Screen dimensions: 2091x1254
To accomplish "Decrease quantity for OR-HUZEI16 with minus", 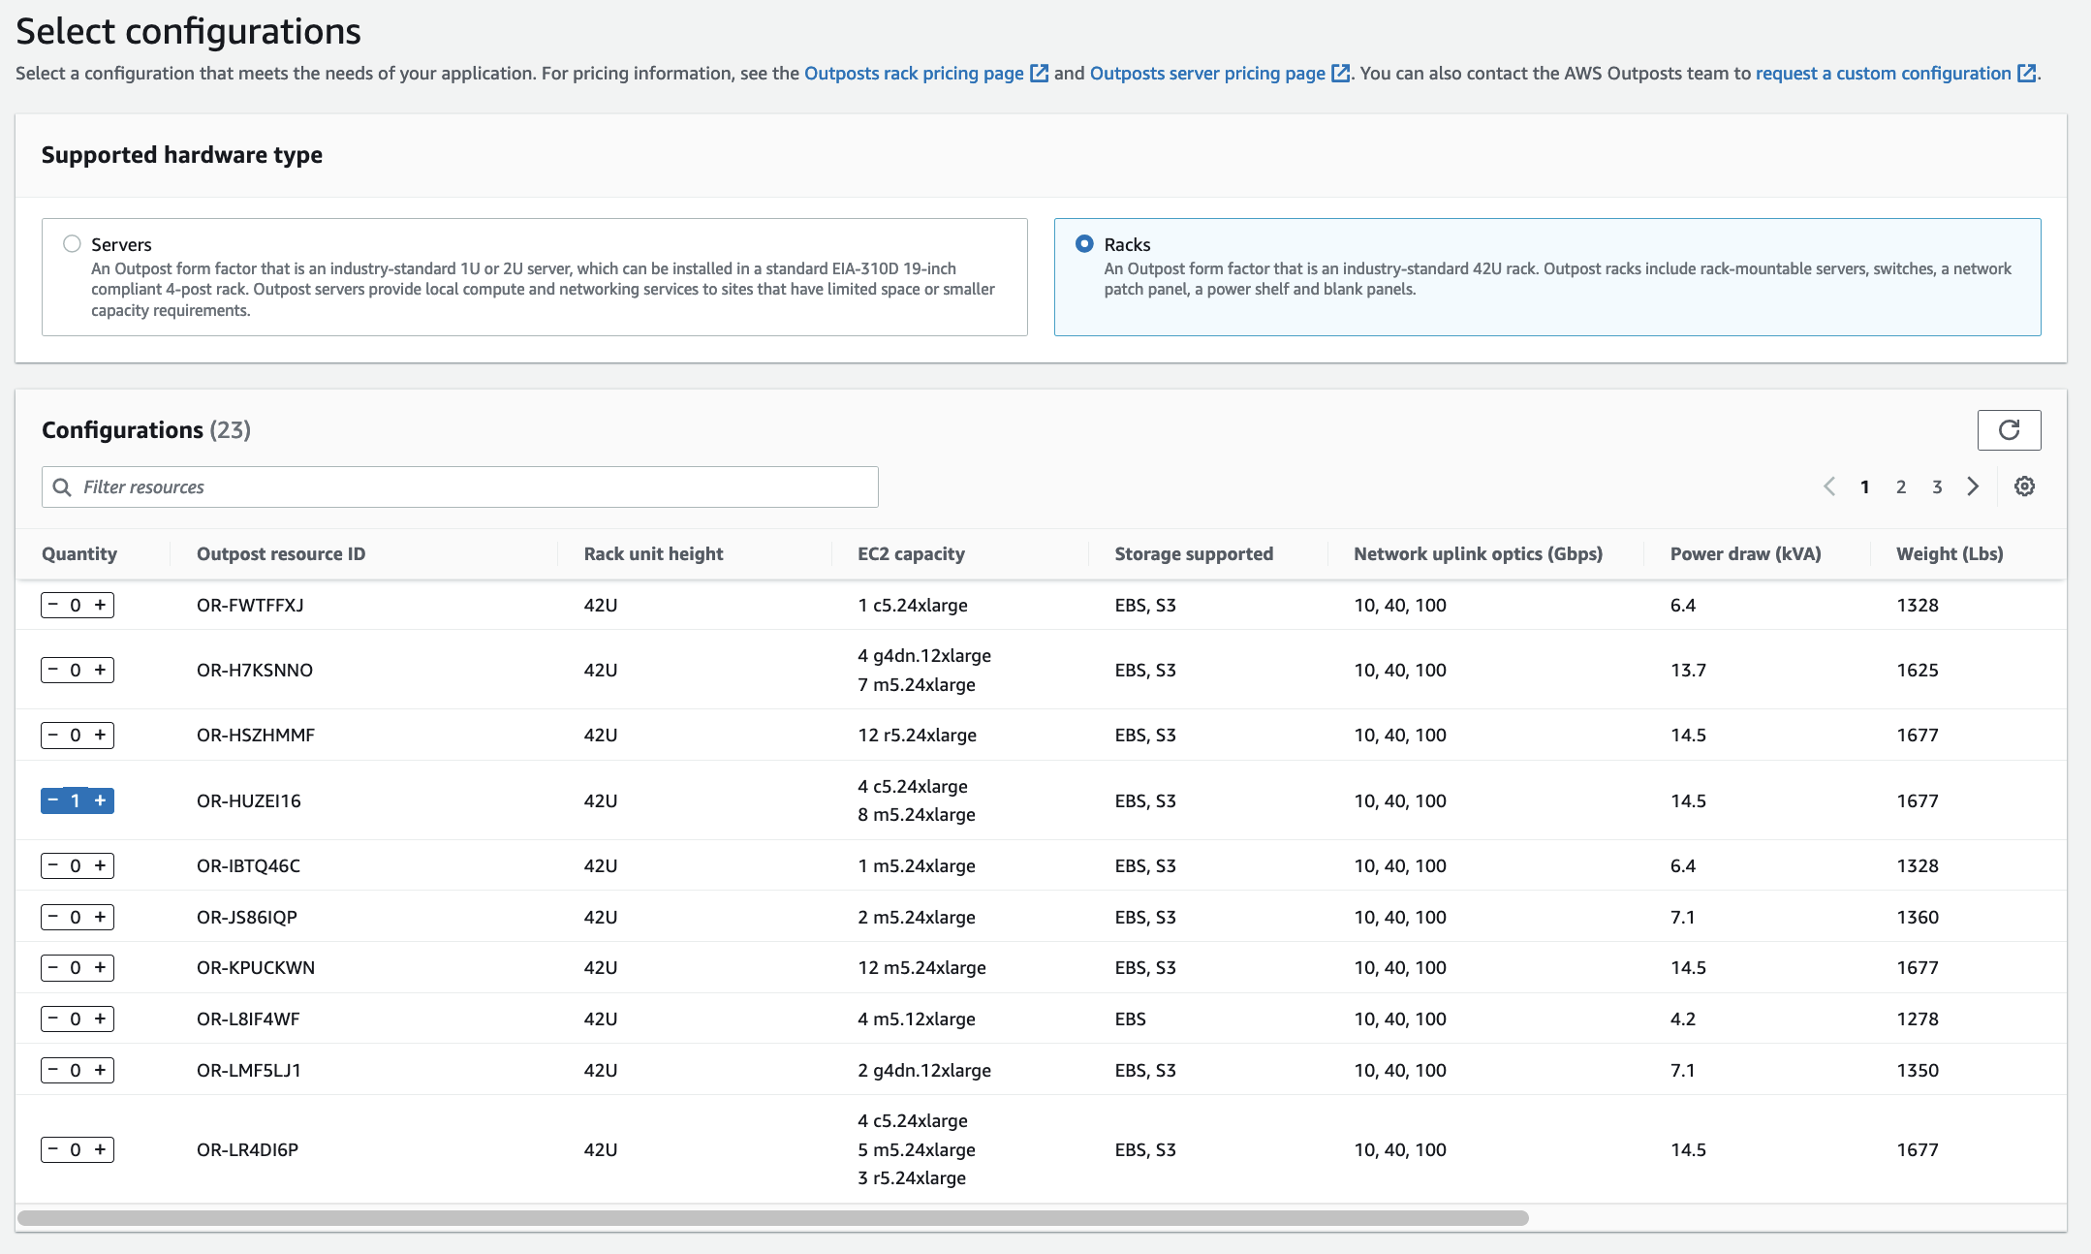I will 53,800.
